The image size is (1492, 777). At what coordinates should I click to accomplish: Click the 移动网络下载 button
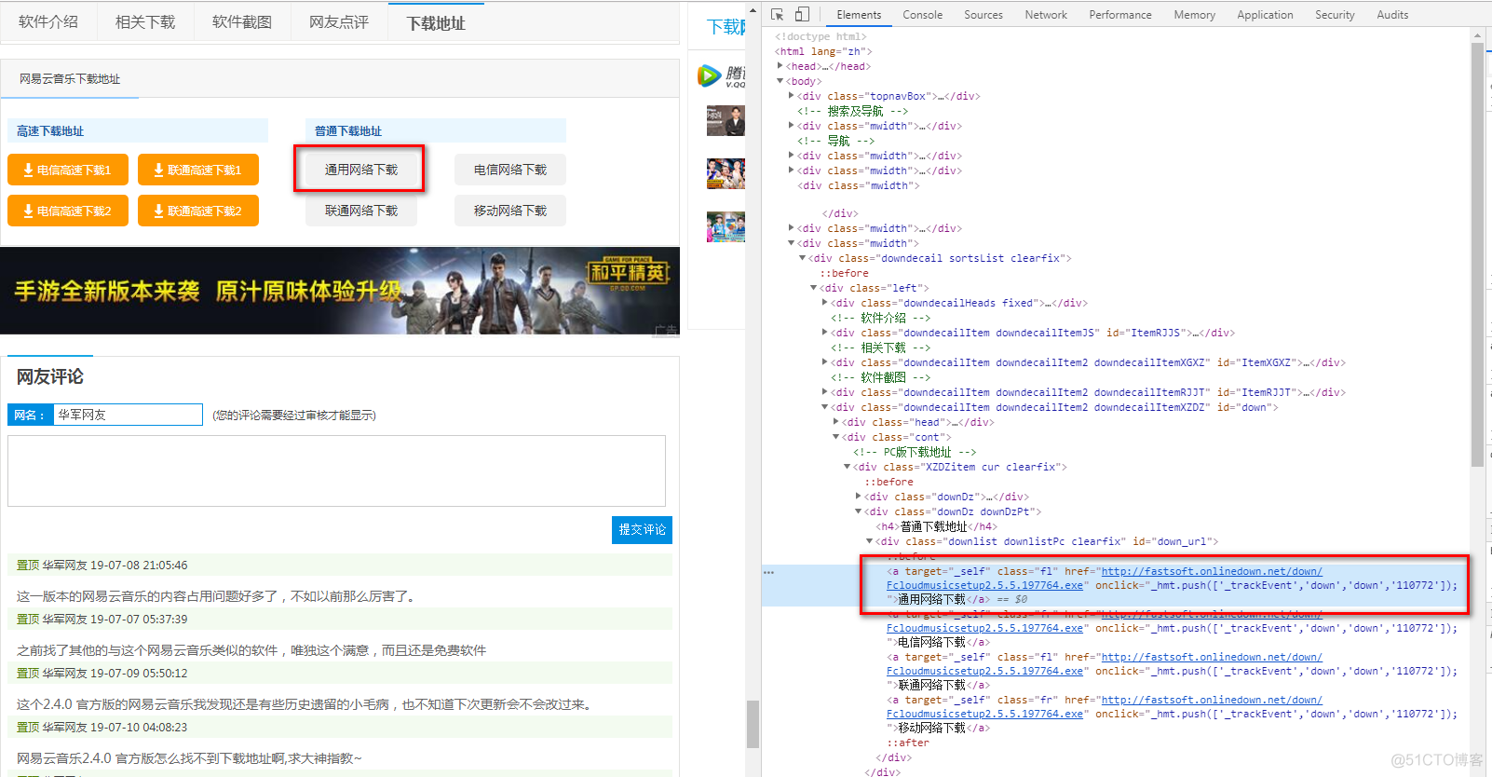point(510,211)
